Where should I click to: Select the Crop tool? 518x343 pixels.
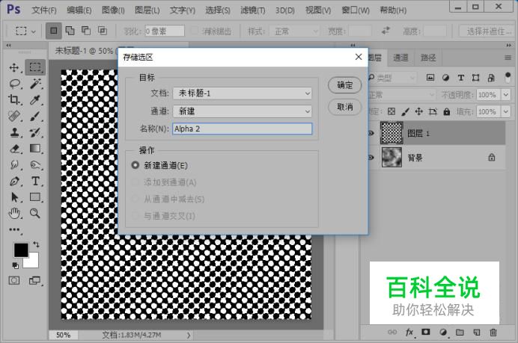pos(14,99)
